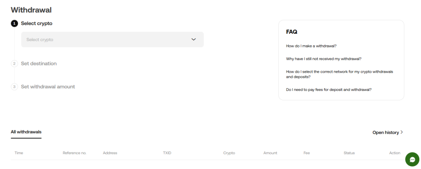421x169 pixels.
Task: Click the dropdown chevron arrow
Action: tap(194, 39)
